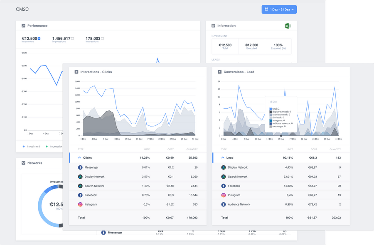Enable the Interactions metric checkbox
The image size is (374, 245).
(x=102, y=38)
